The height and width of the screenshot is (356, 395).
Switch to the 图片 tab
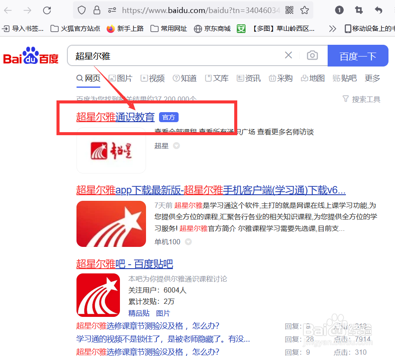pyautogui.click(x=120, y=78)
